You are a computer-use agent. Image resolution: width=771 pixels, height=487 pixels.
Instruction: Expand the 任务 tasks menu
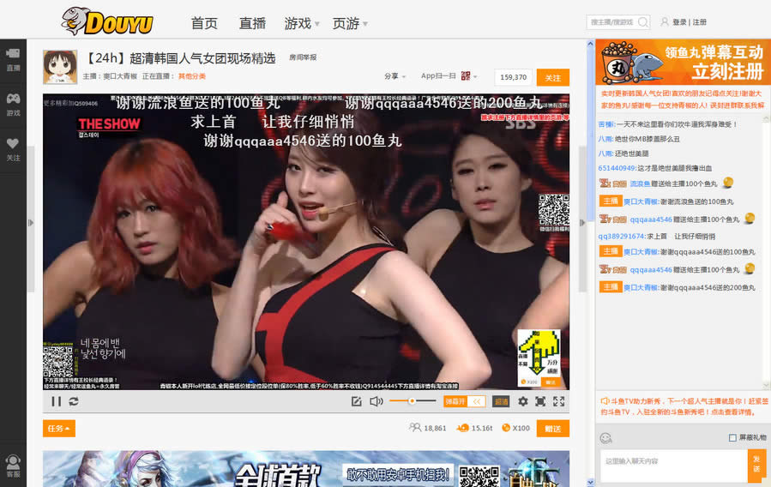click(58, 428)
